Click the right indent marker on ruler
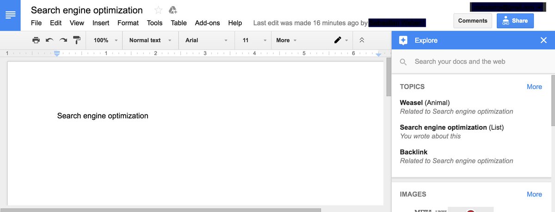This screenshot has width=555, height=212. 378,55
